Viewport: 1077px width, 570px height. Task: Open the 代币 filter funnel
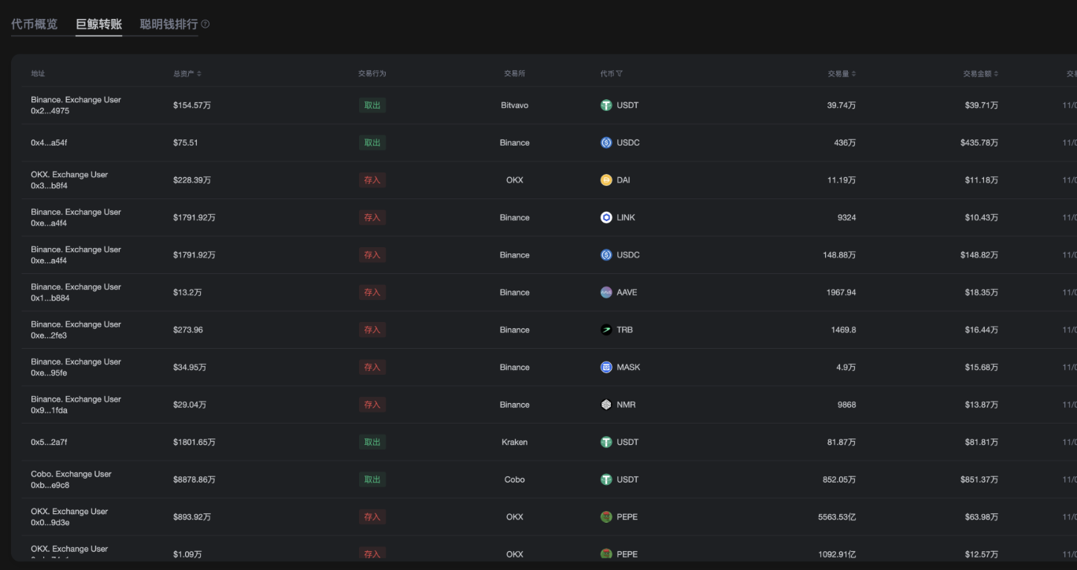click(619, 74)
